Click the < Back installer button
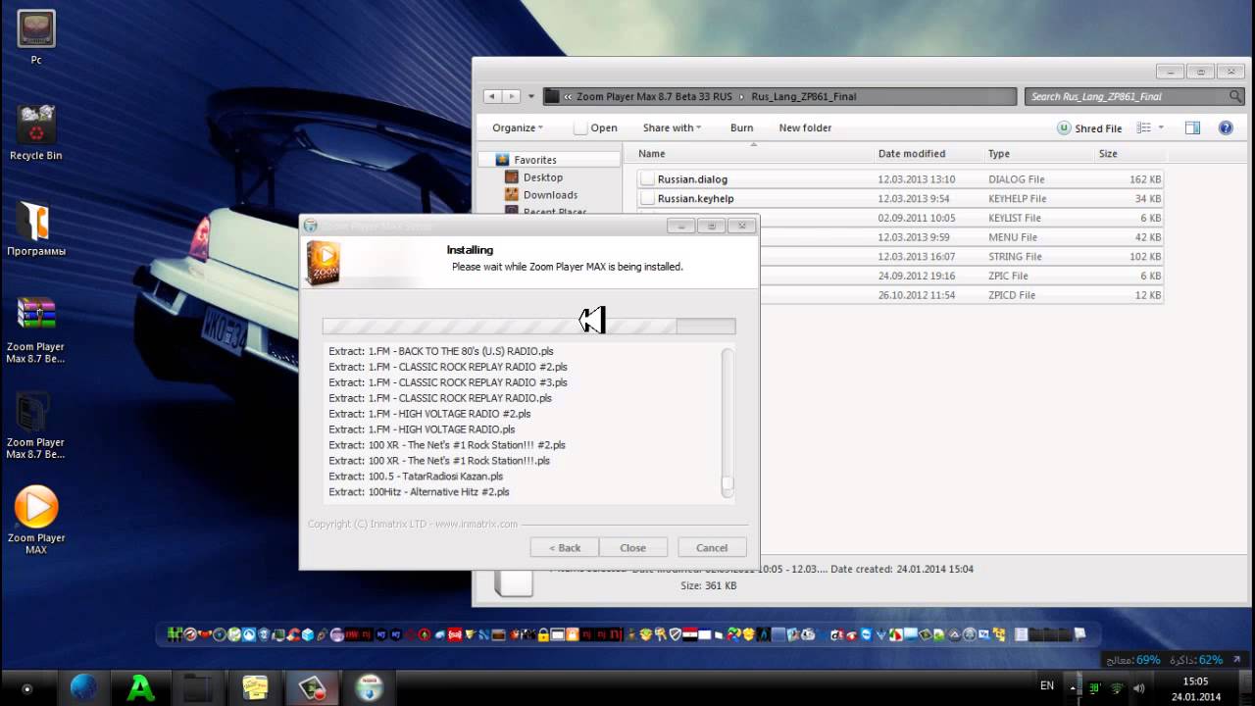The width and height of the screenshot is (1255, 706). [x=565, y=548]
